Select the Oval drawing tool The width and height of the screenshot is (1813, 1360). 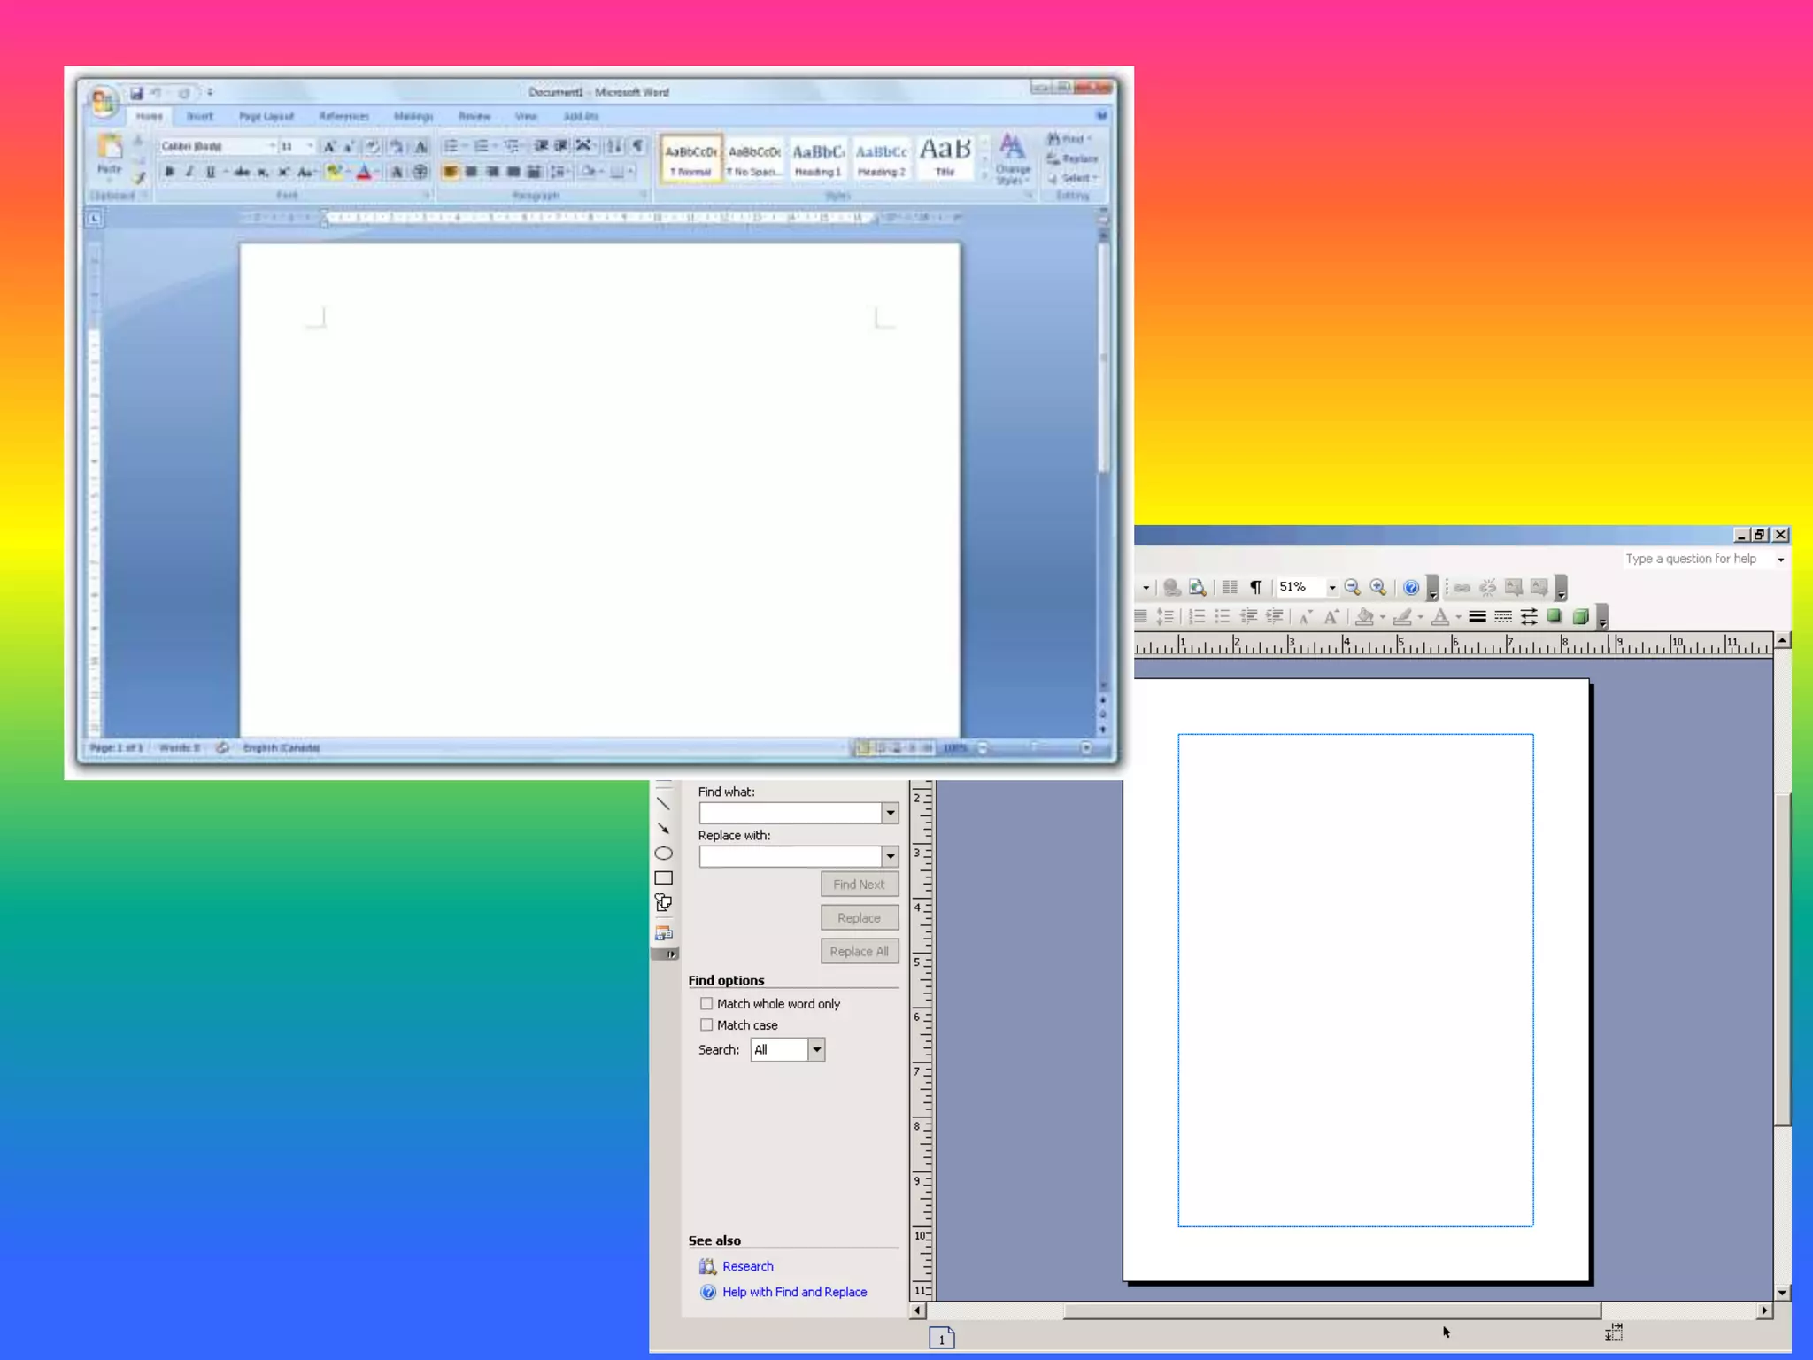point(663,854)
